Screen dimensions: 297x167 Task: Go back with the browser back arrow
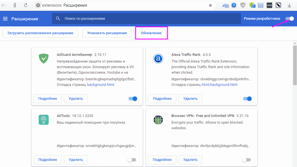coord(4,5)
